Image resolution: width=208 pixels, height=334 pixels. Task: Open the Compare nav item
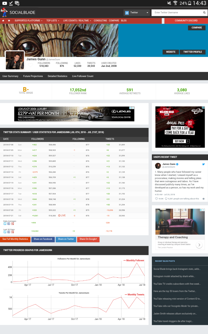pos(114,21)
